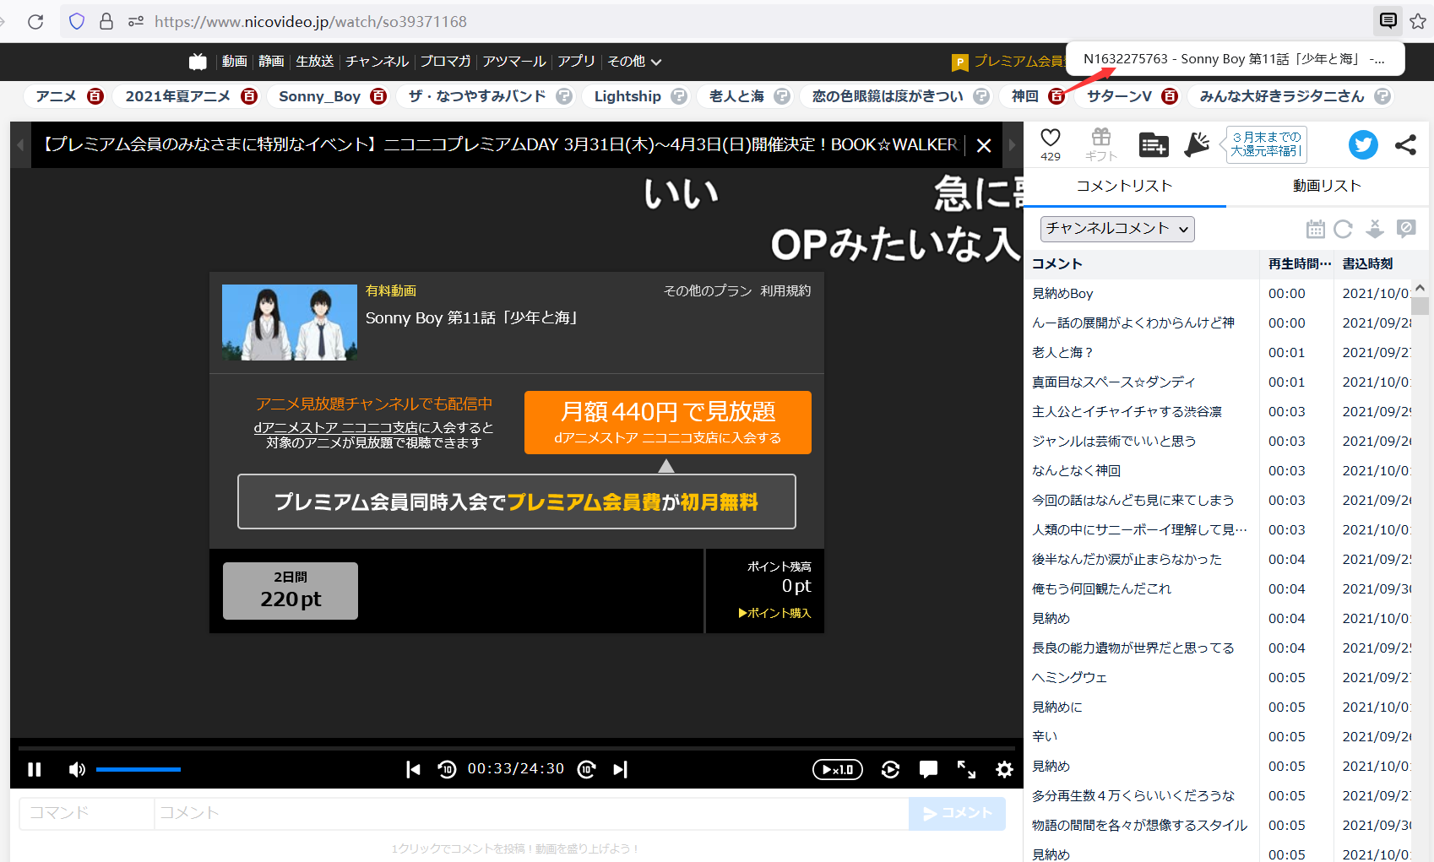The height and width of the screenshot is (862, 1434).
Task: Show next announcement in banner
Action: (1013, 145)
